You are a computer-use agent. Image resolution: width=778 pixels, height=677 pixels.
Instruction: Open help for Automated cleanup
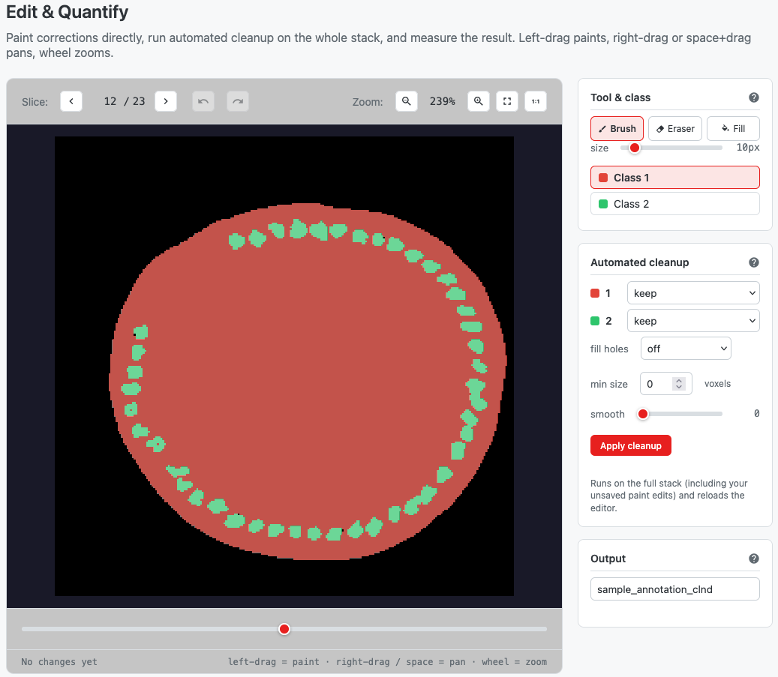coord(754,262)
